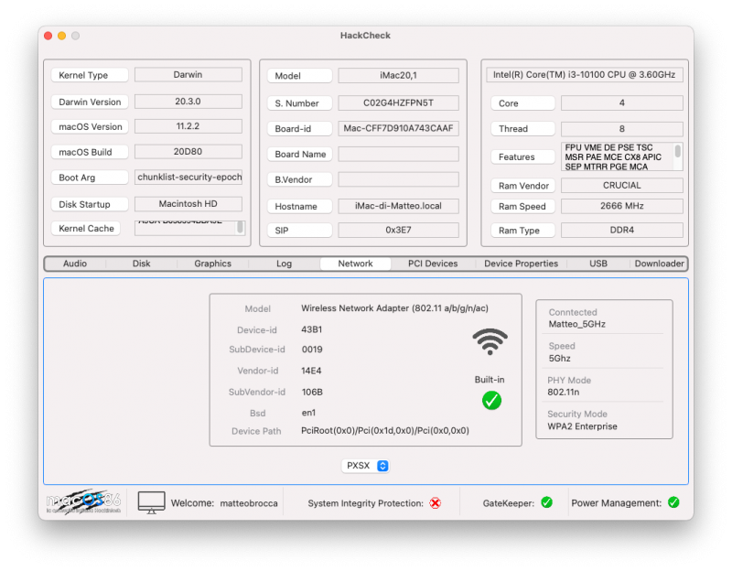
Task: Click the CPU Features scrollbar
Action: coord(678,152)
